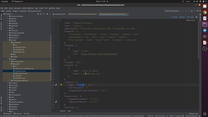Click the locate-in-project target icon
208x117 pixels.
click(38, 14)
